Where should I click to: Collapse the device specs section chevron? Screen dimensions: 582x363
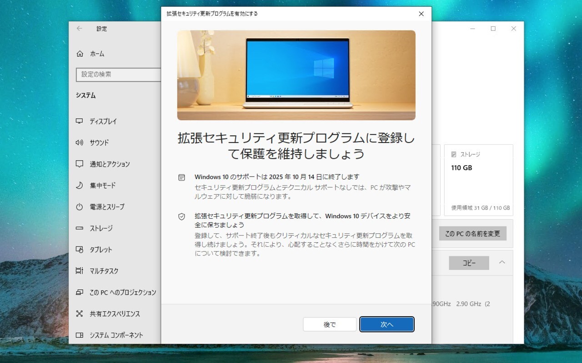click(x=502, y=262)
